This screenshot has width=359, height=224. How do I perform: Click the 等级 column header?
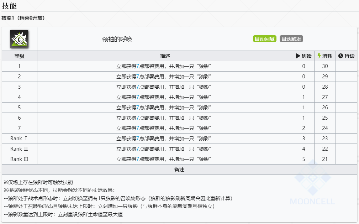(x=19, y=56)
